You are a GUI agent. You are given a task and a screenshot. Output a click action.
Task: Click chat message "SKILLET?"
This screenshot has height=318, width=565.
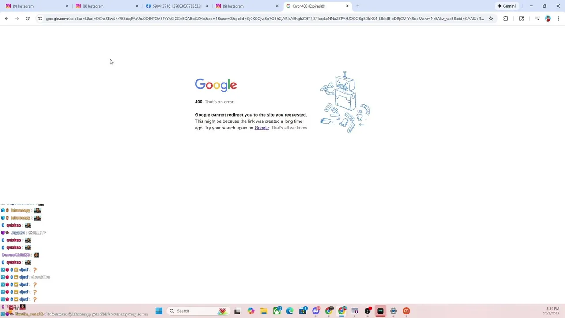click(x=37, y=232)
